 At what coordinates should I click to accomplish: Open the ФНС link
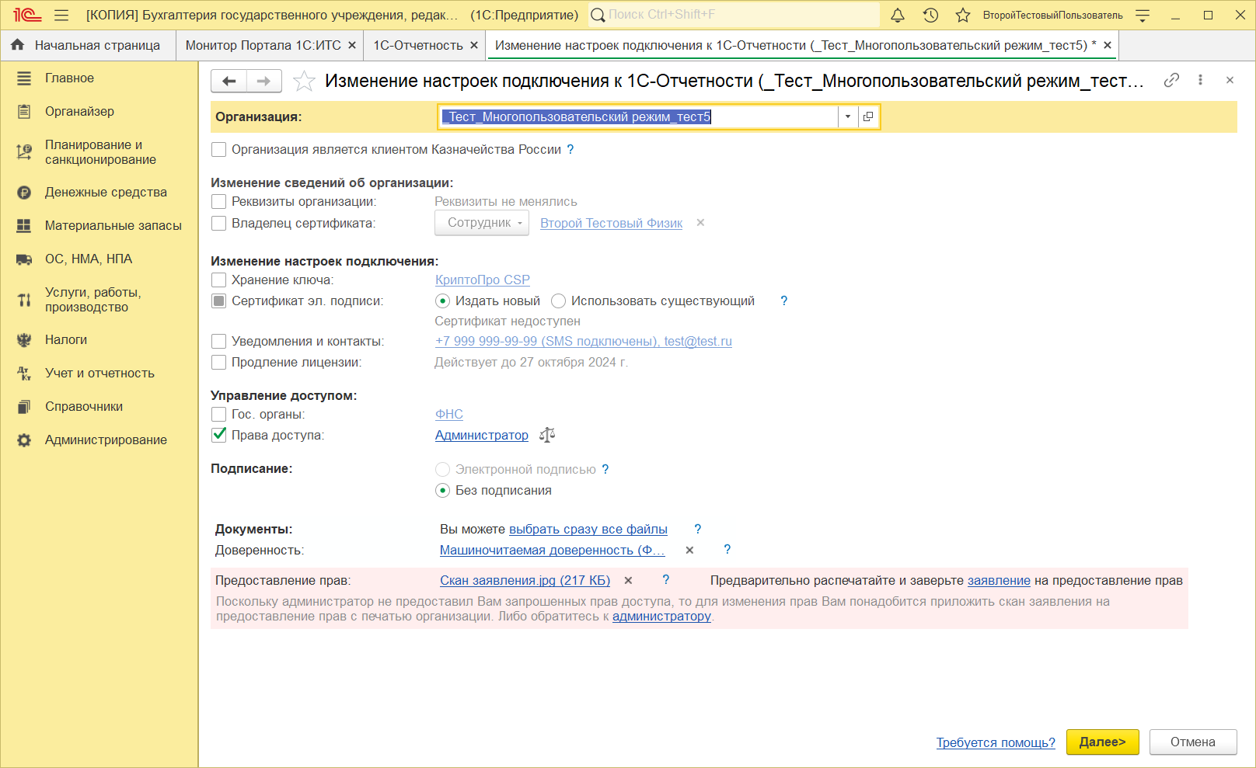[x=449, y=414]
